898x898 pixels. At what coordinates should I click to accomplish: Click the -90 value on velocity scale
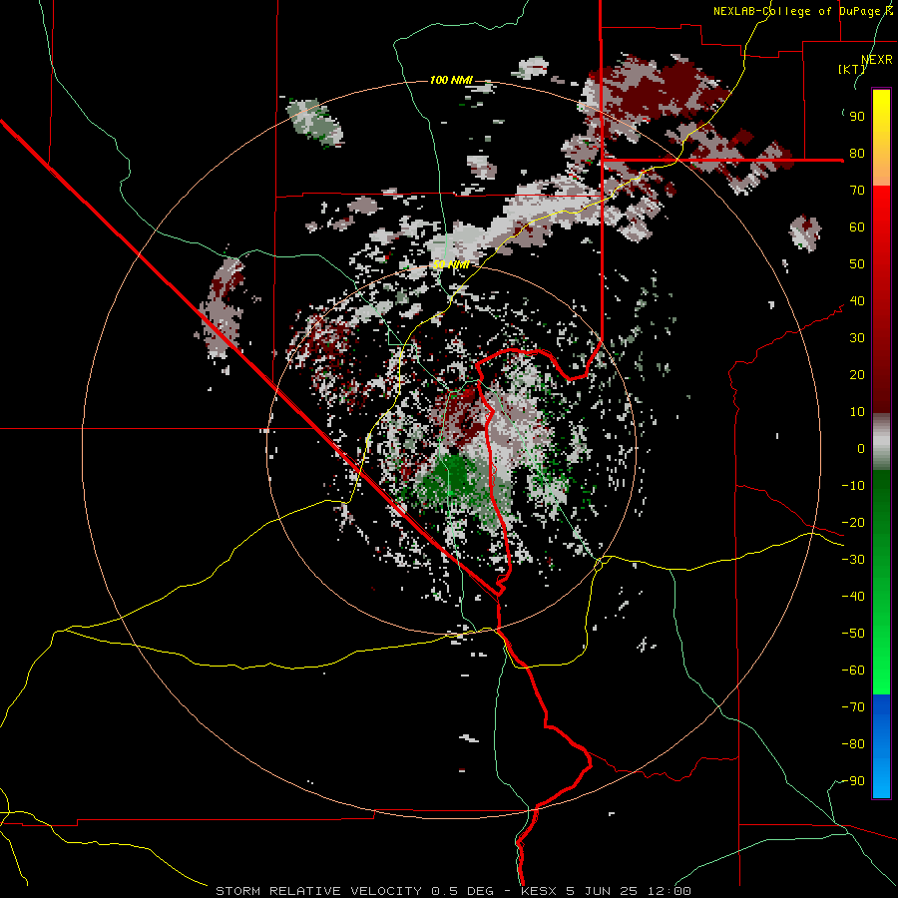853,781
